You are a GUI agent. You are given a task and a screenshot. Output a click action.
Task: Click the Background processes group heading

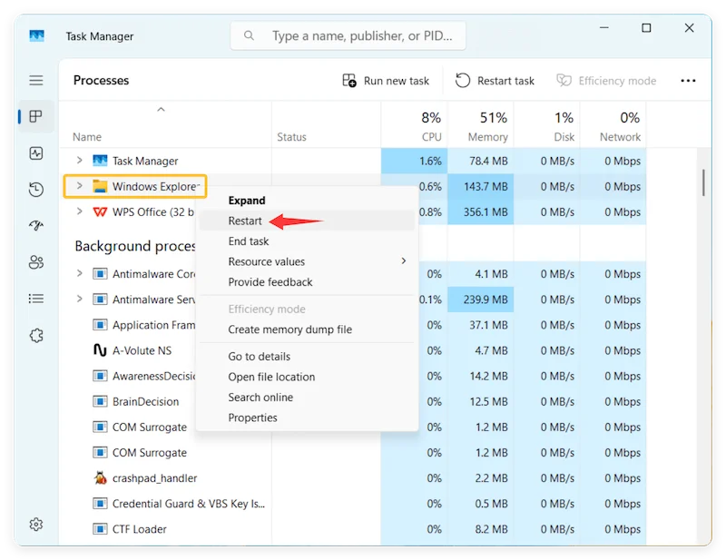click(135, 246)
